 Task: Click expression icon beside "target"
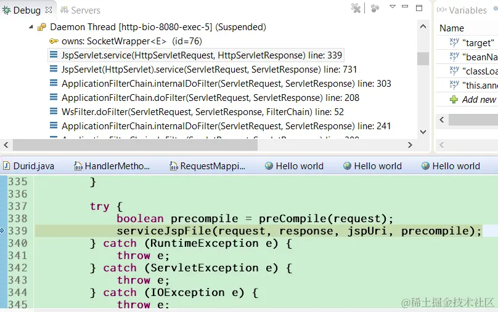[454, 42]
